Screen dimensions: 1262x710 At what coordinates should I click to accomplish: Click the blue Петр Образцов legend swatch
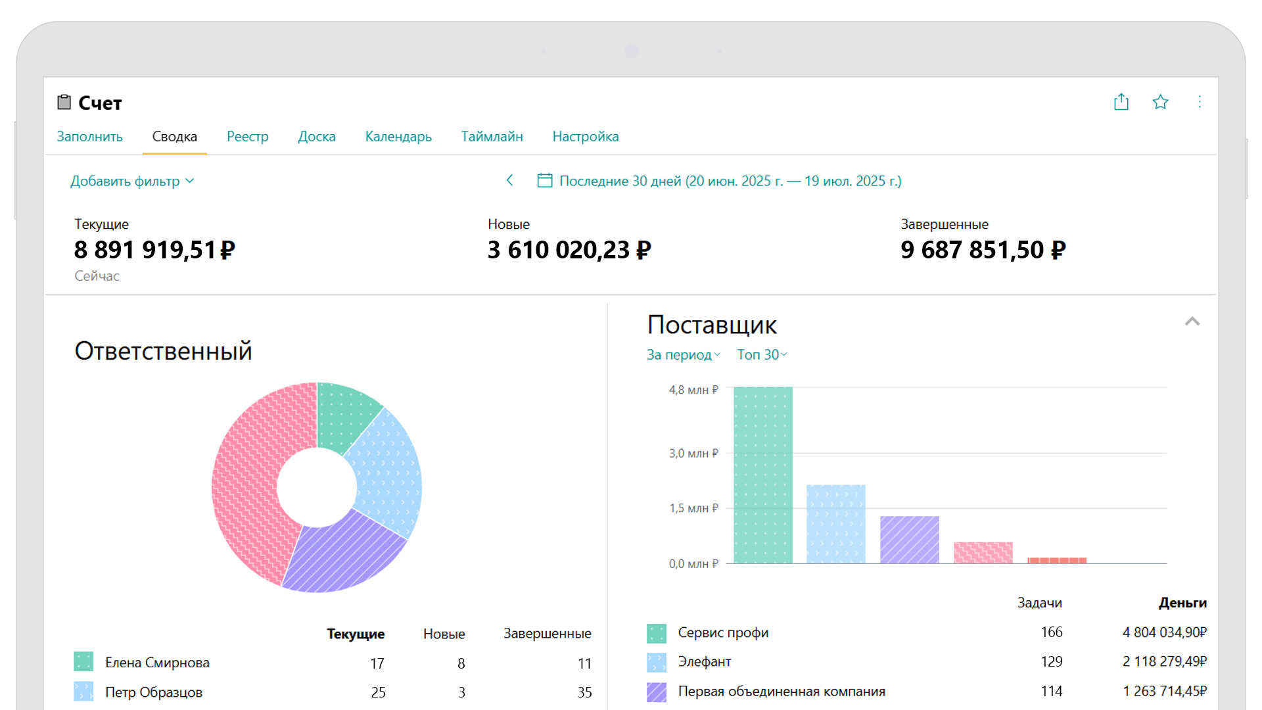pos(83,692)
